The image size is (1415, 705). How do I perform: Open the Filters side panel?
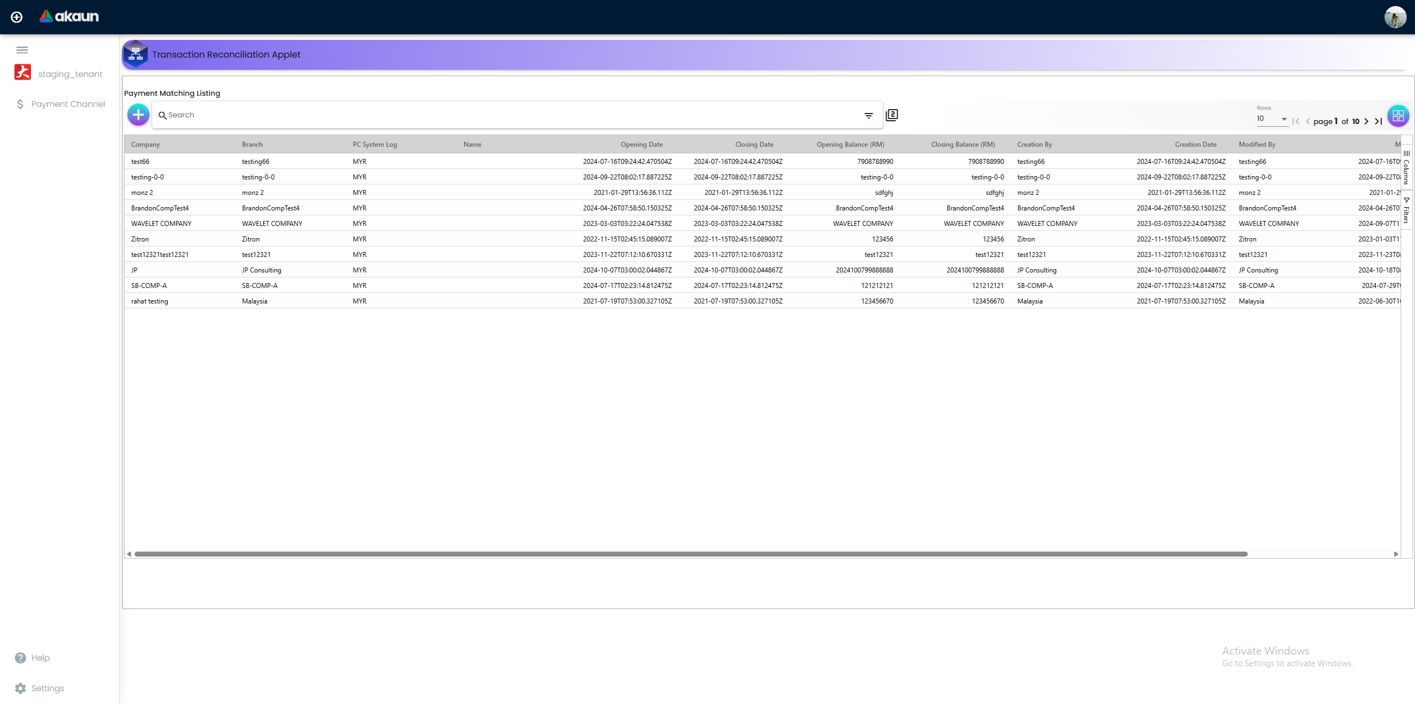pos(1406,210)
